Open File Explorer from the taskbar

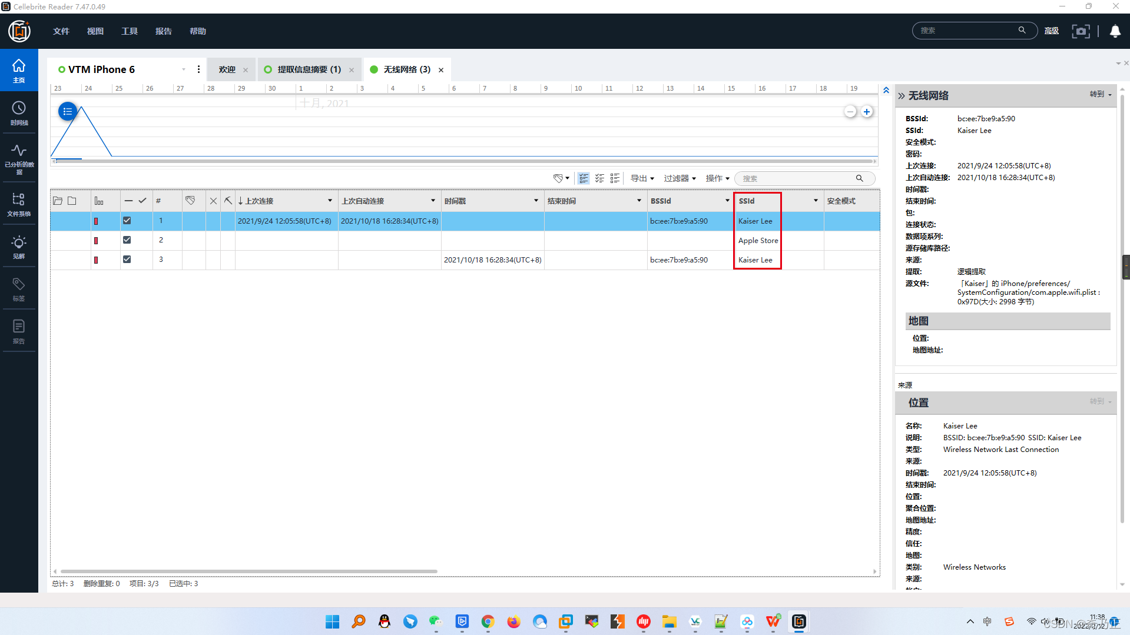(x=669, y=621)
